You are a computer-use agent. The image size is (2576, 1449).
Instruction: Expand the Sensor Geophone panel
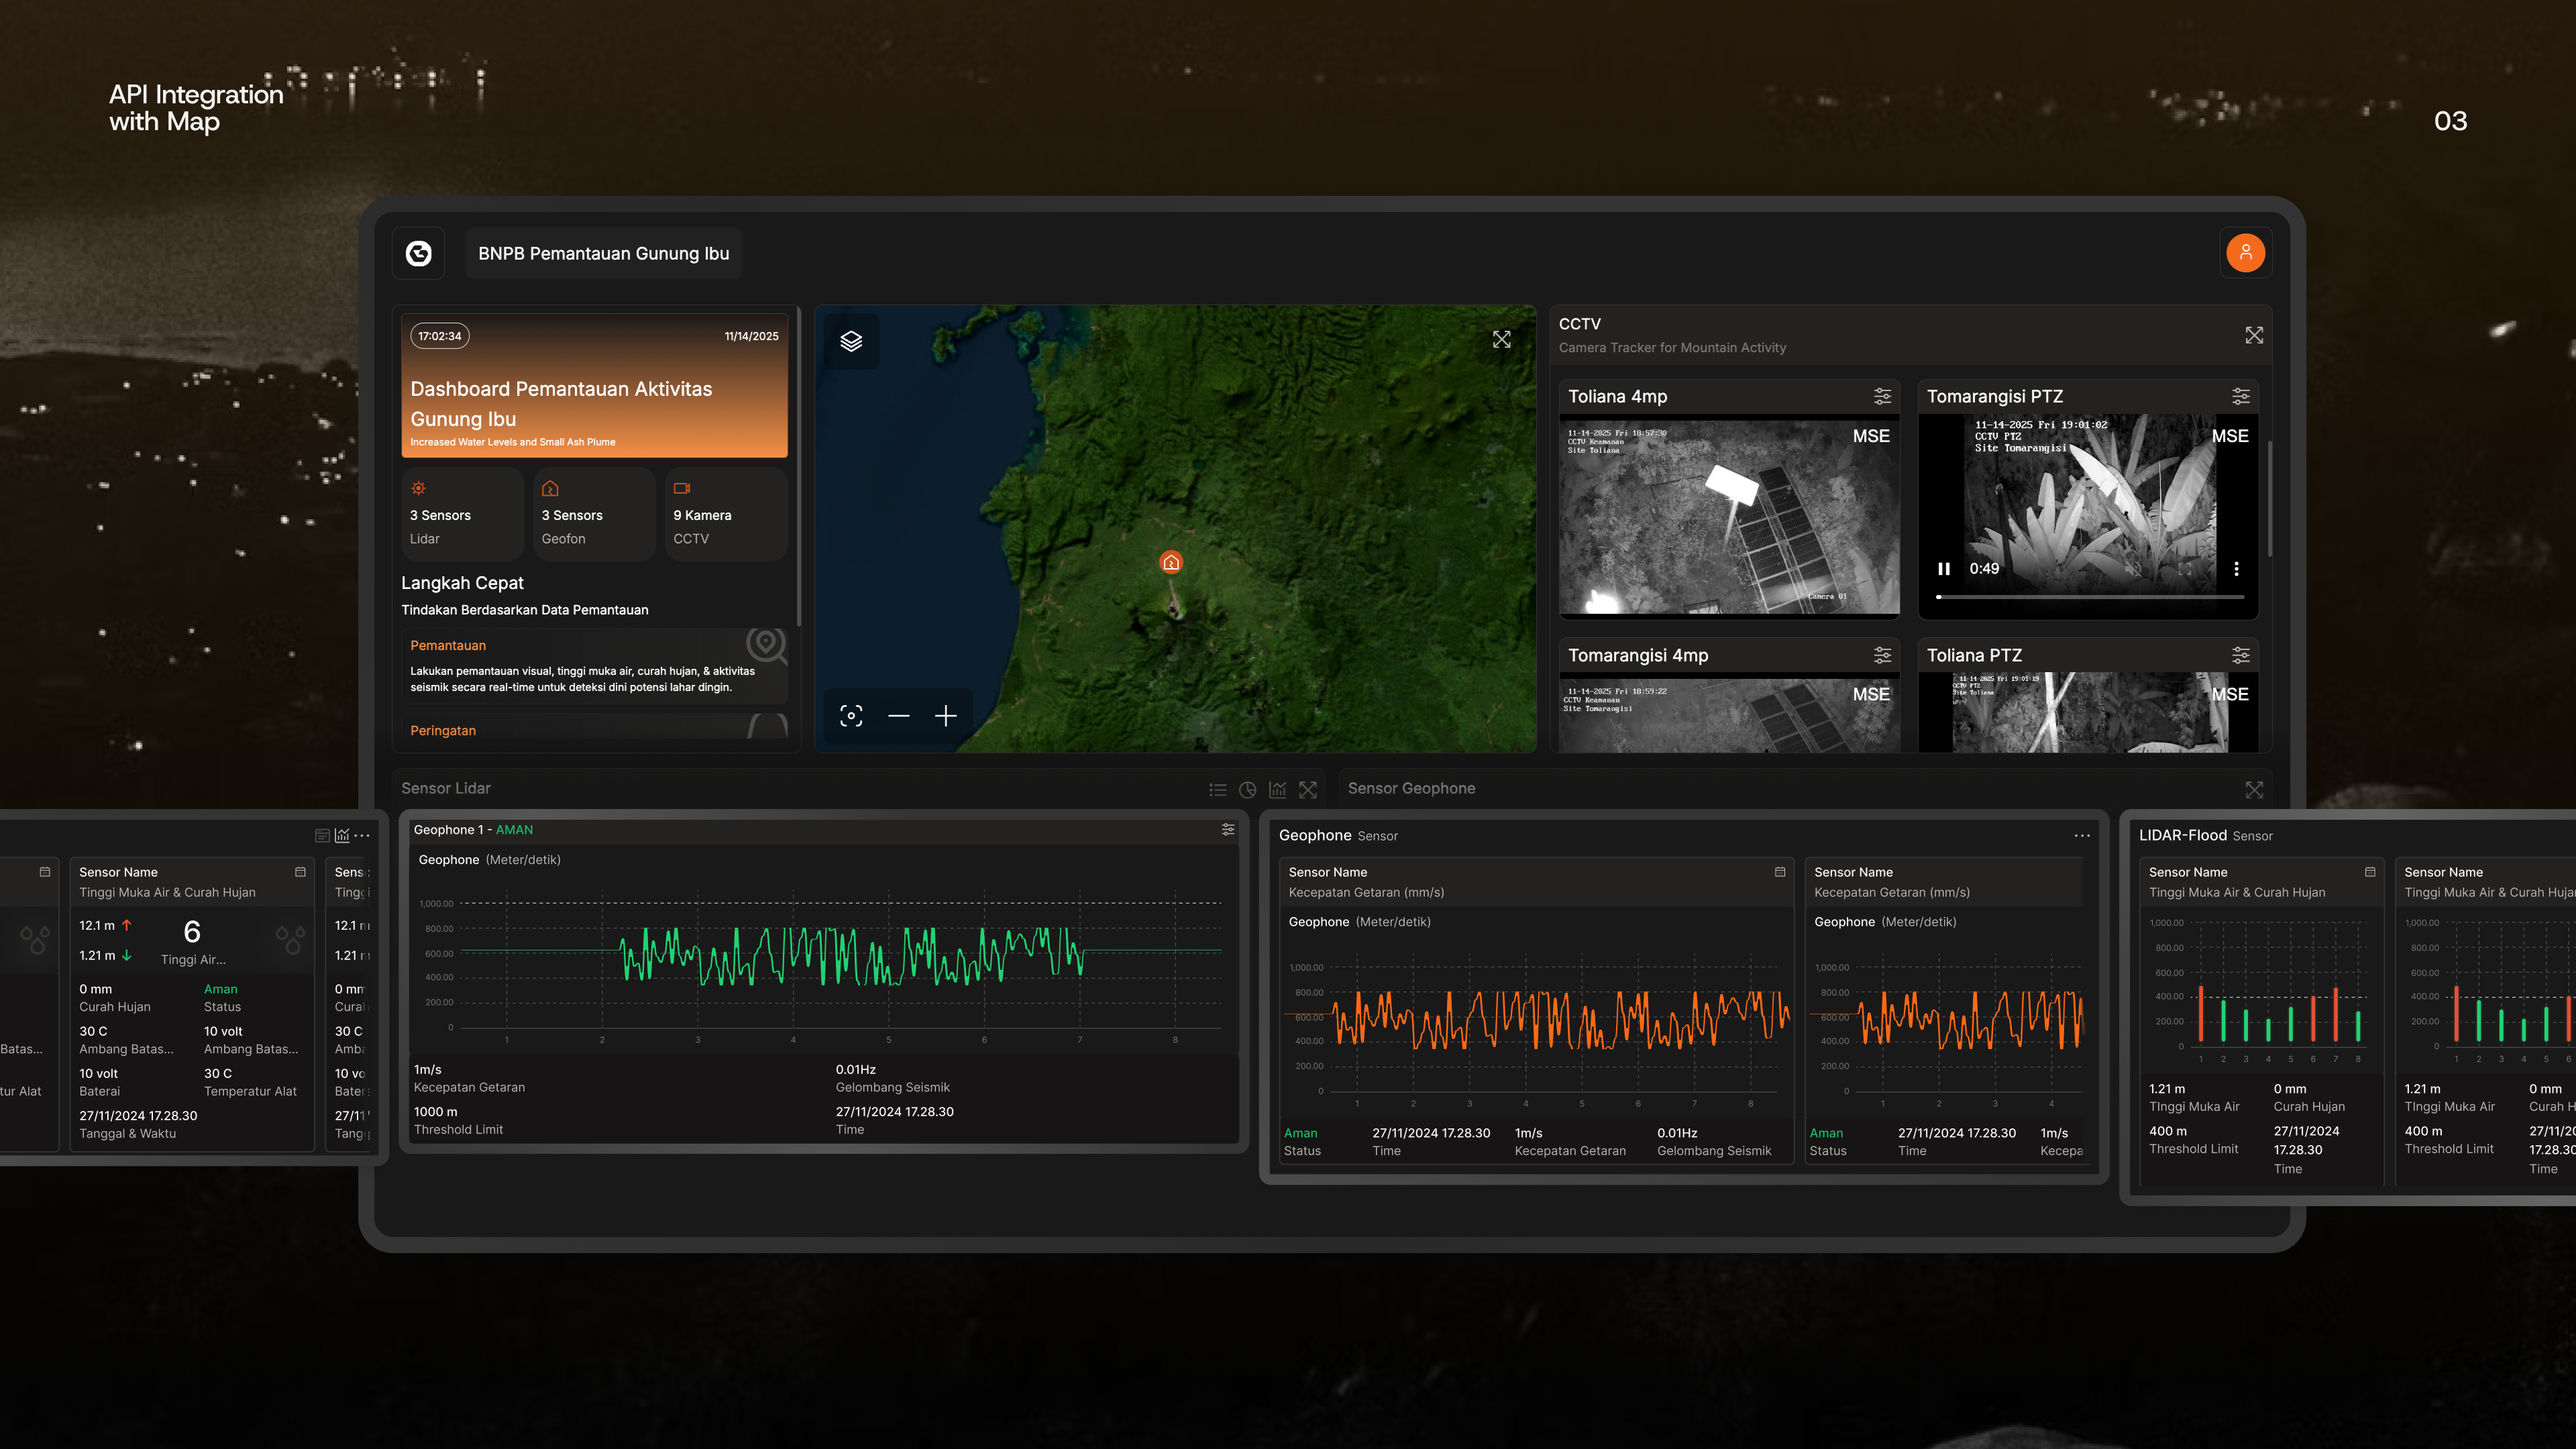[2253, 790]
